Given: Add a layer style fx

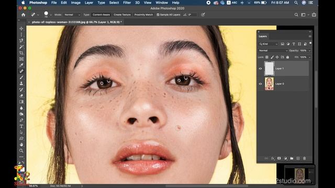Looking at the screenshot, I should tap(273, 158).
